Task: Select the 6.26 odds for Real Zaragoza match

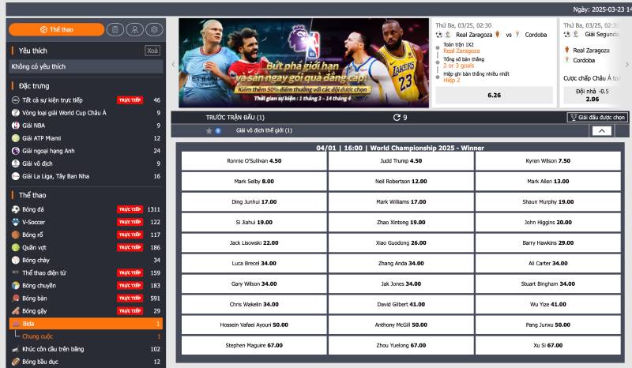Action: tap(494, 95)
